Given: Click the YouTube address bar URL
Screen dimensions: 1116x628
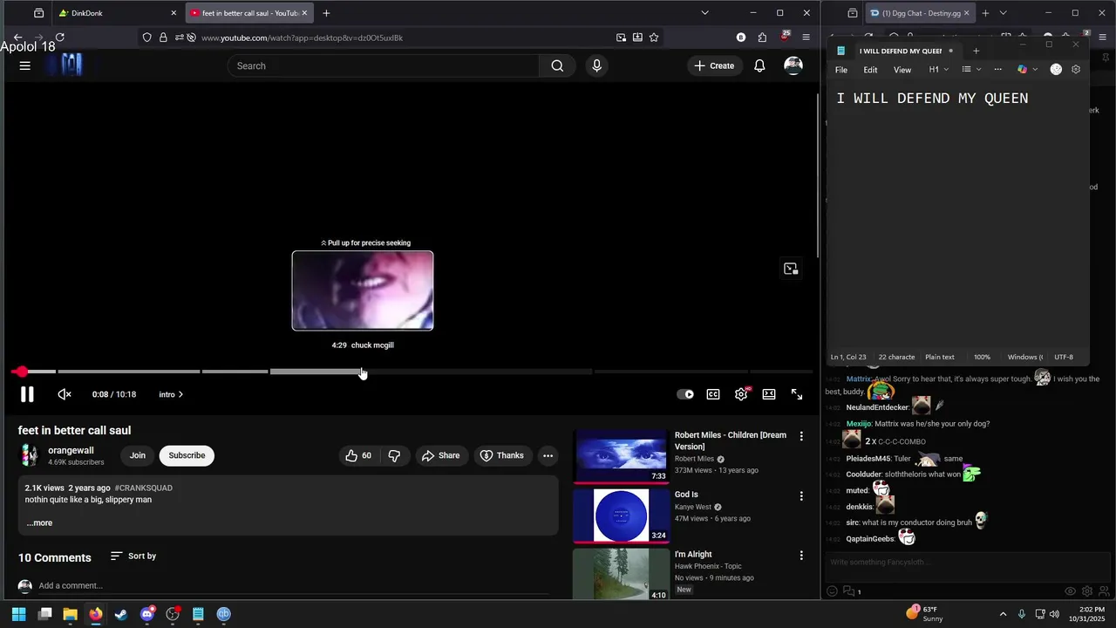Looking at the screenshot, I should 302,38.
